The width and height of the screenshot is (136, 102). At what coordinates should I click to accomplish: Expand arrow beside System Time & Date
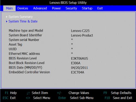coord(7,22)
